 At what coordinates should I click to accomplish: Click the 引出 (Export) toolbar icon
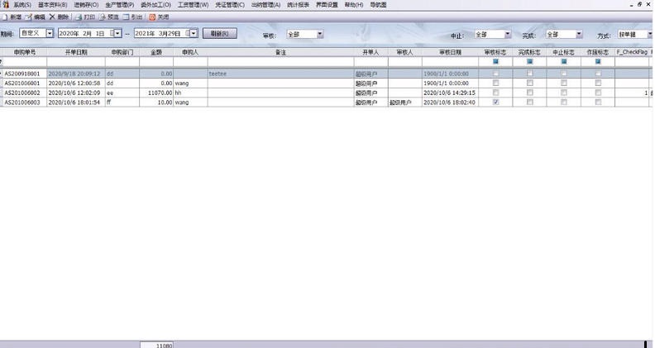click(x=126, y=17)
